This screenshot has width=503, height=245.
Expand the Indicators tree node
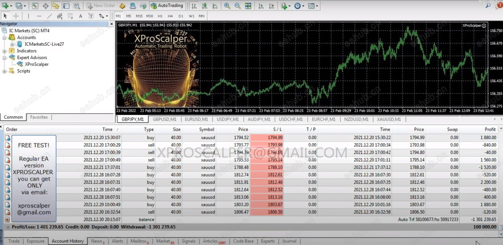pyautogui.click(x=4, y=51)
